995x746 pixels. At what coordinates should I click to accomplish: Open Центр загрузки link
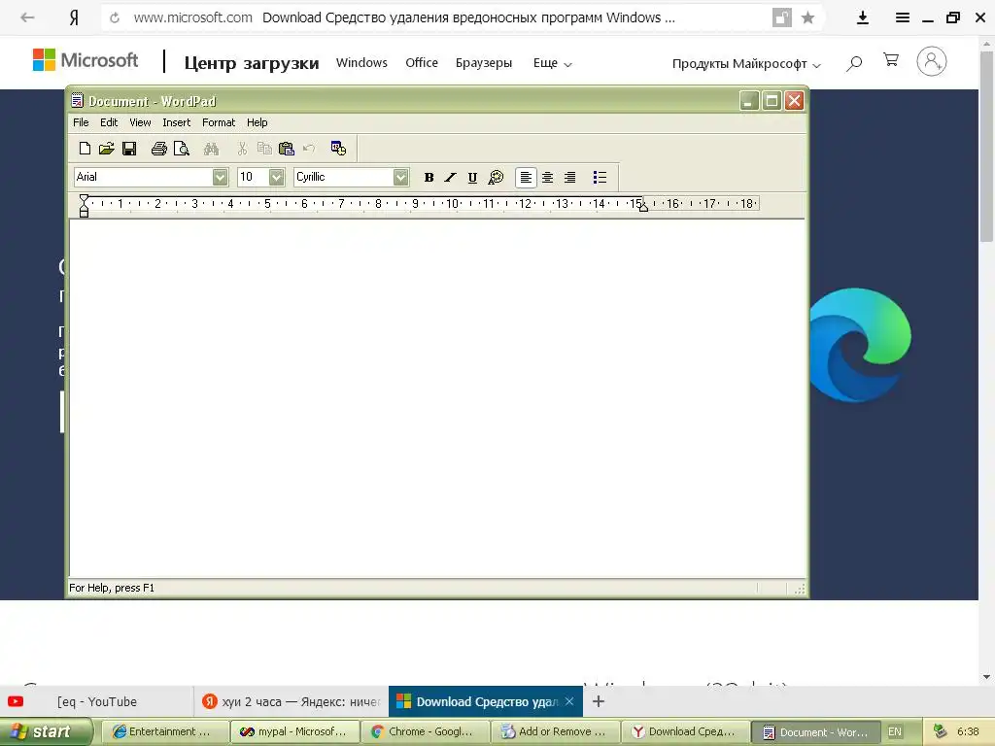click(252, 63)
